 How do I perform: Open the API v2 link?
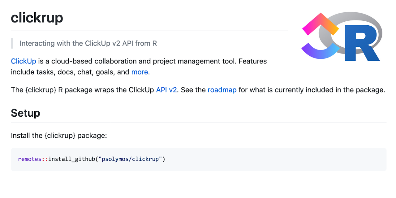point(166,90)
